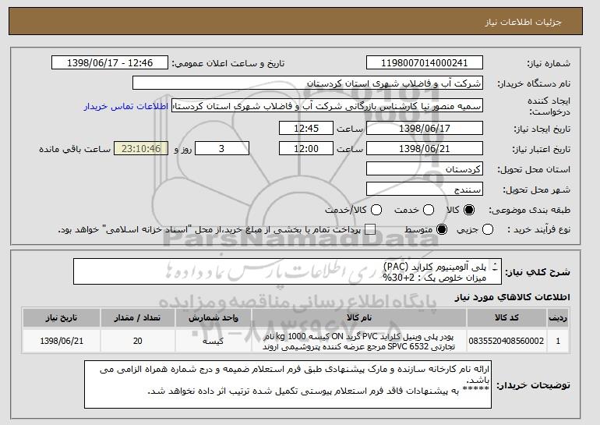Click the description box scroll stepper arrows
The image size is (600, 425).
tap(496, 267)
